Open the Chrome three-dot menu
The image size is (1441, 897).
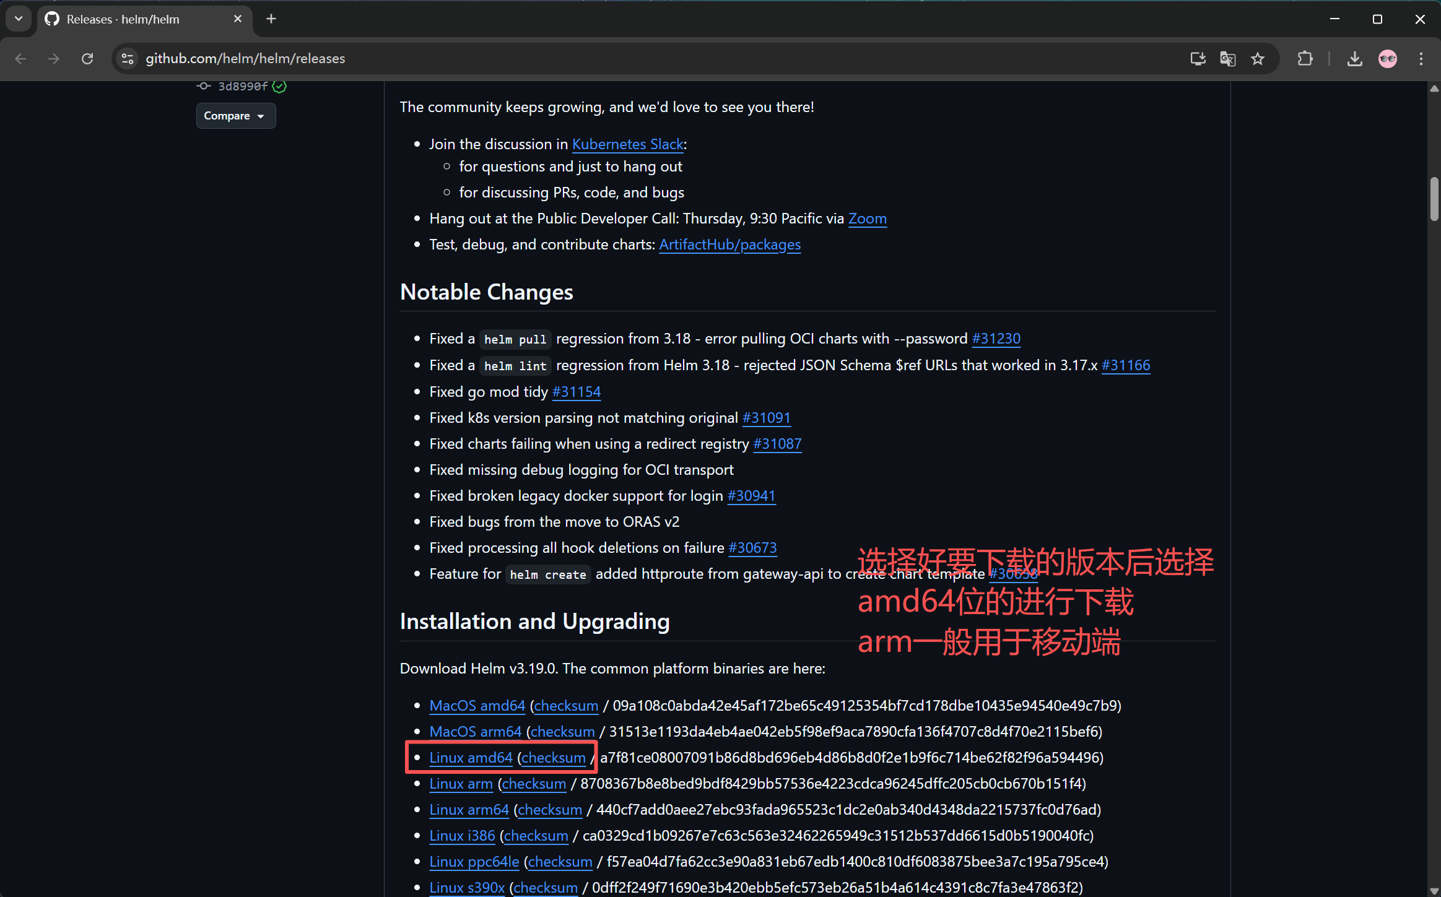coord(1421,59)
